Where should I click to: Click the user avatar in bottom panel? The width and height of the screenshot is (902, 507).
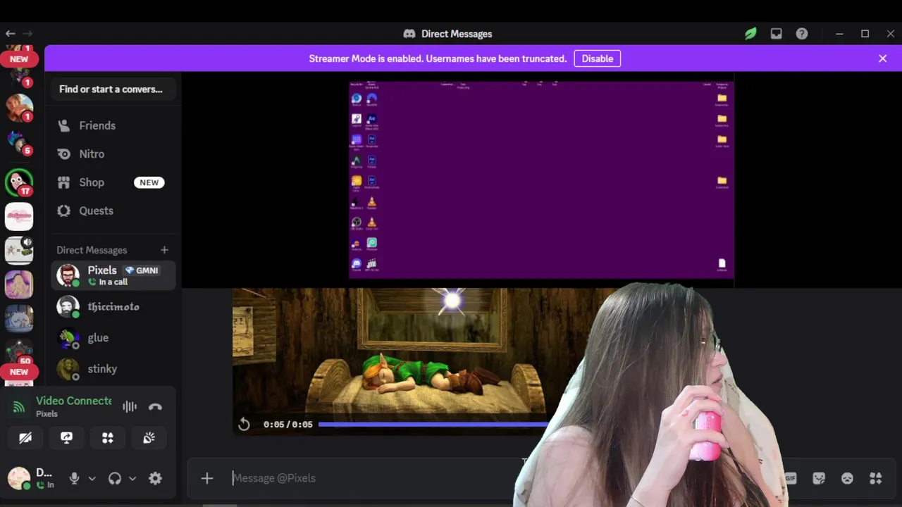pos(19,478)
